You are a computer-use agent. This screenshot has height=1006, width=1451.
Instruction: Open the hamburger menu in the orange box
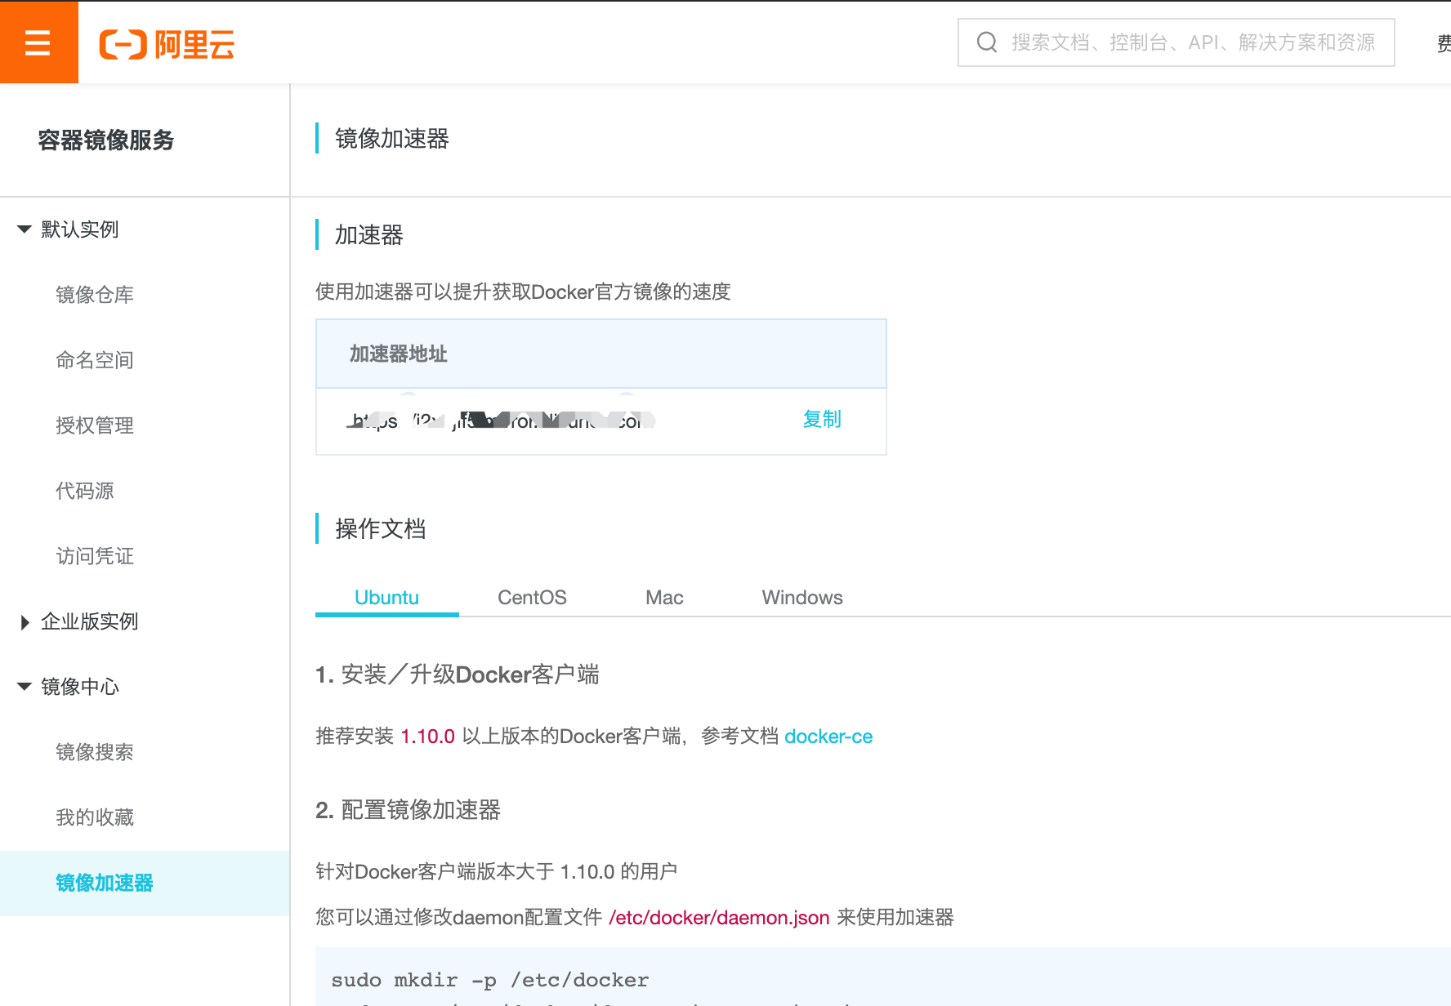(38, 42)
